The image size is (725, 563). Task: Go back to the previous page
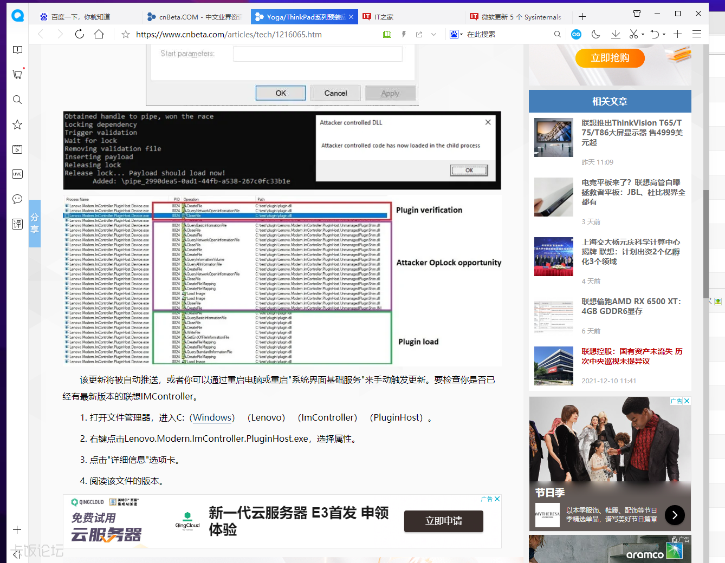click(x=41, y=34)
